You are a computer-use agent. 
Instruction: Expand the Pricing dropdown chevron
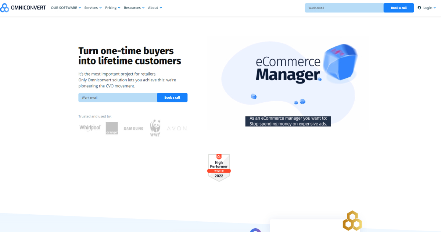click(119, 8)
